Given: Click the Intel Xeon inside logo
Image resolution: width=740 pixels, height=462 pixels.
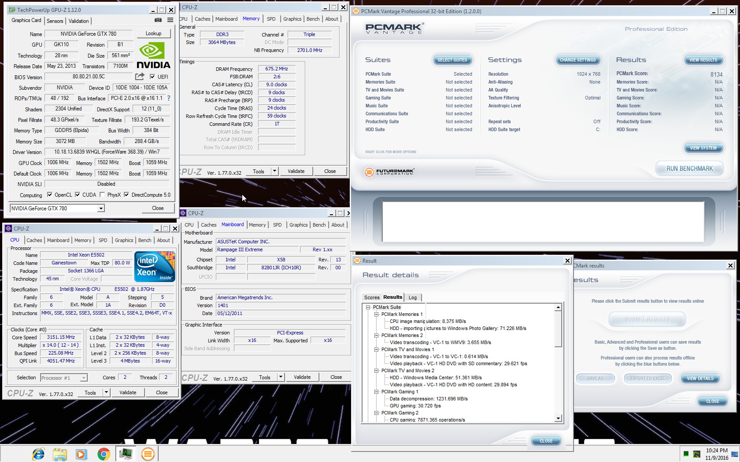Looking at the screenshot, I should click(x=155, y=267).
